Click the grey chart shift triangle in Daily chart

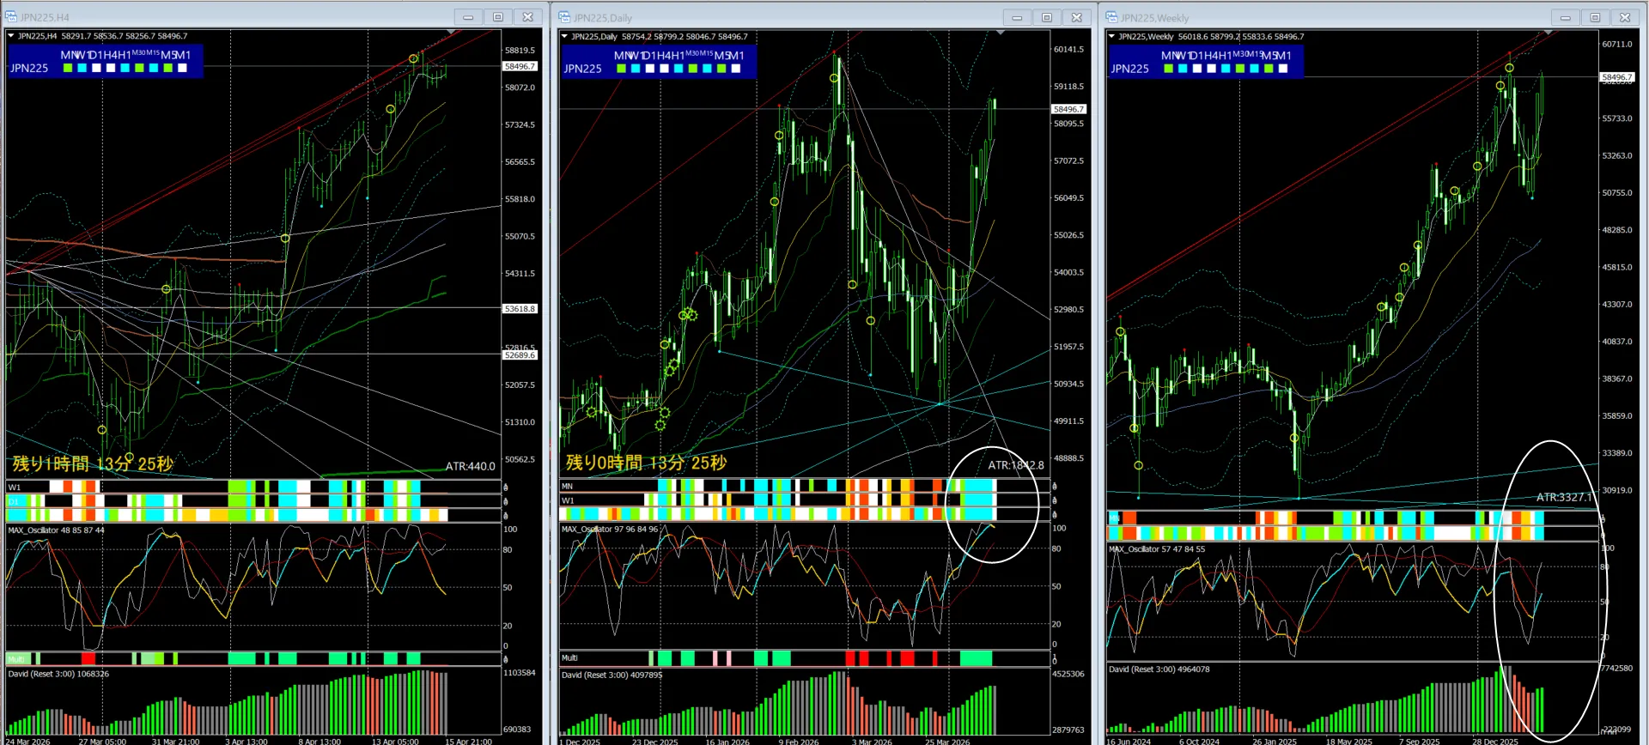[x=1001, y=33]
